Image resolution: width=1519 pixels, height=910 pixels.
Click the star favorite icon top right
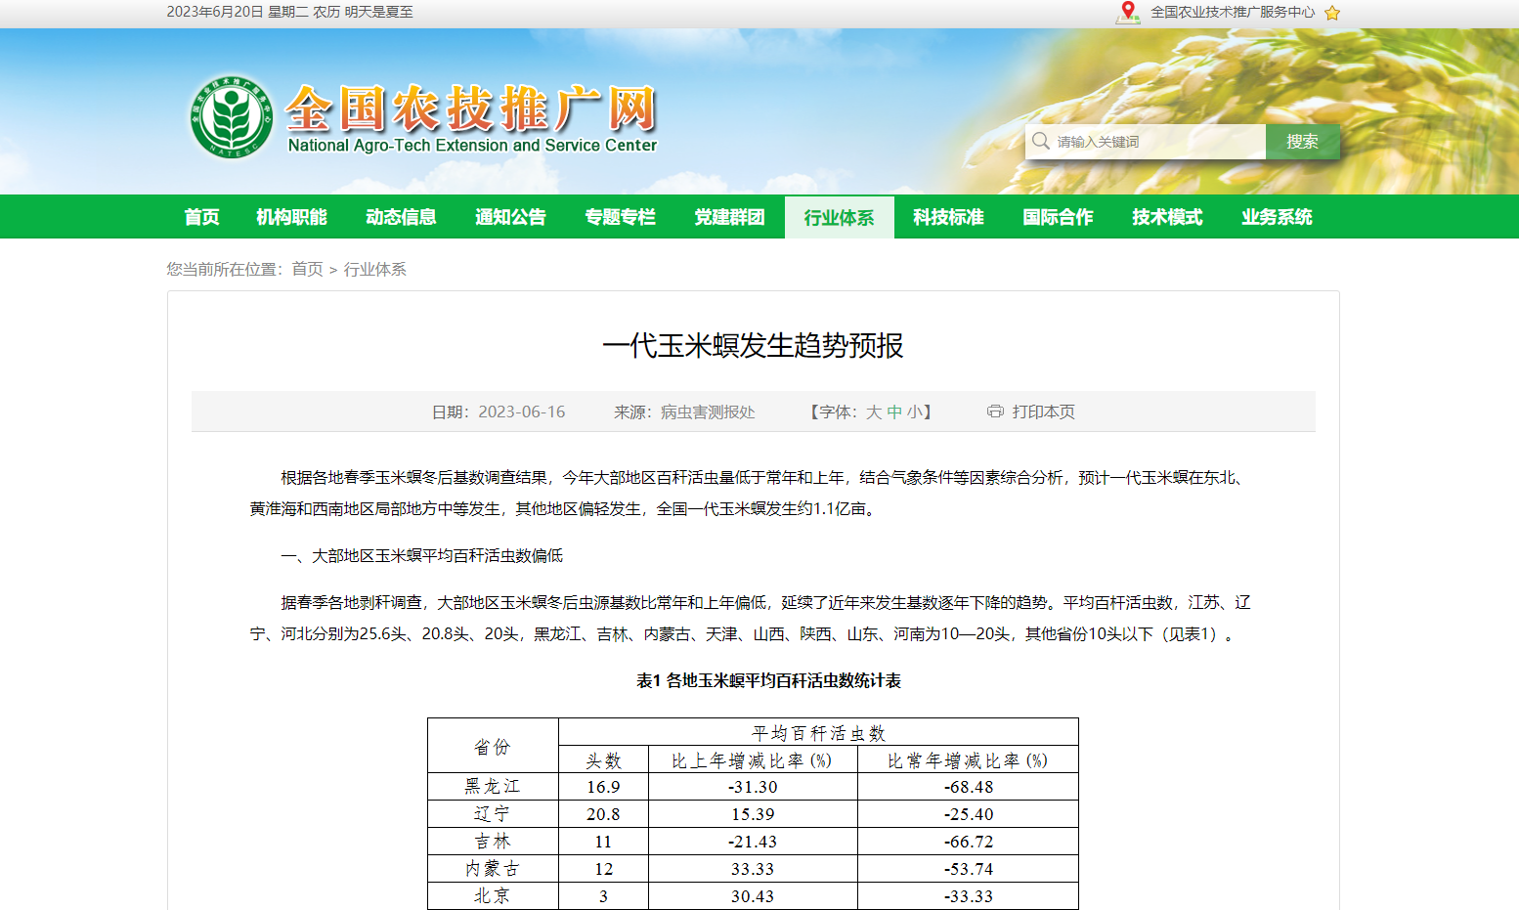pyautogui.click(x=1332, y=14)
